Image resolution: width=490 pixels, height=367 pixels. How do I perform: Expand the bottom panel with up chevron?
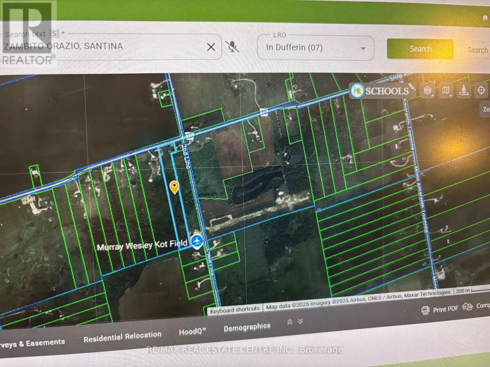pos(290,322)
